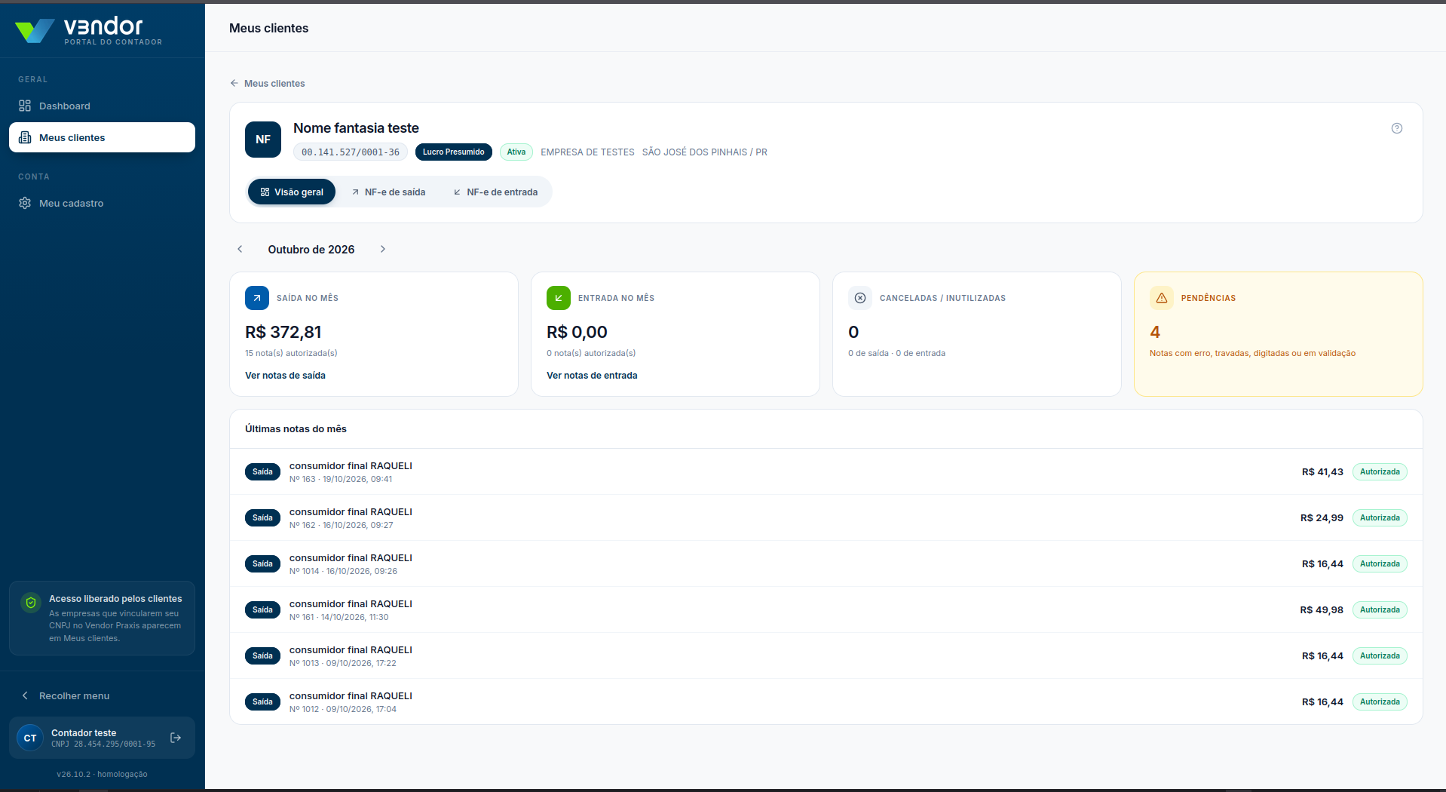Screen dimensions: 1446x792
Task: Click the logout icon beside Contador teste
Action: 176,738
